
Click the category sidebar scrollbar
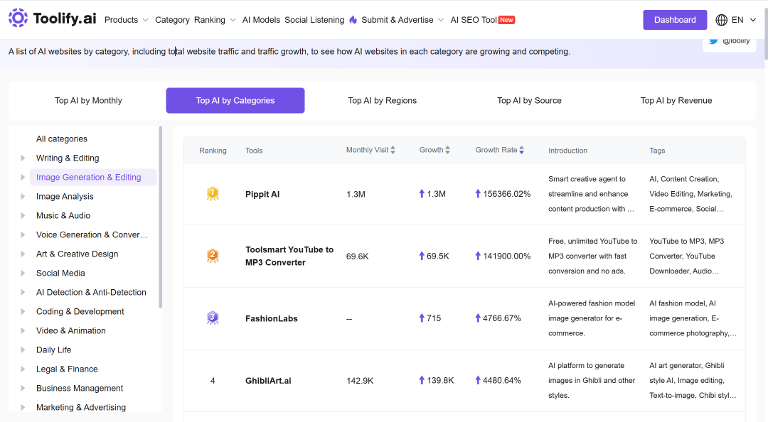point(160,217)
